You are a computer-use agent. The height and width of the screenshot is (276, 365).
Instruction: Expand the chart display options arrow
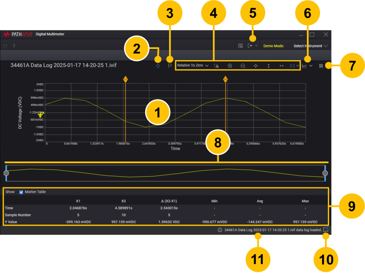click(x=311, y=66)
